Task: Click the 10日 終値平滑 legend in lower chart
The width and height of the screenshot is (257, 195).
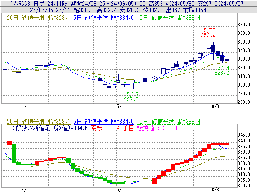Action: (x=168, y=122)
